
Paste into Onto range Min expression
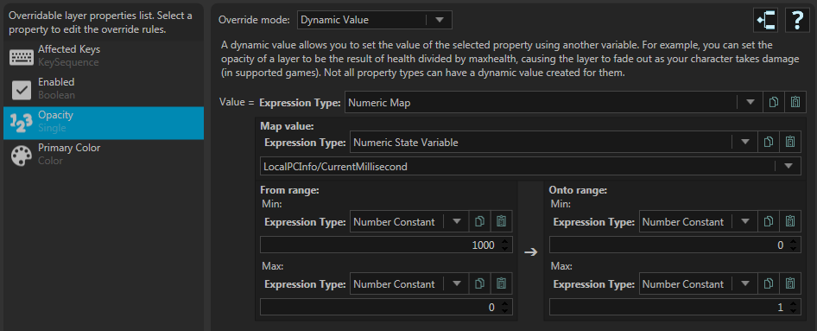pos(790,221)
